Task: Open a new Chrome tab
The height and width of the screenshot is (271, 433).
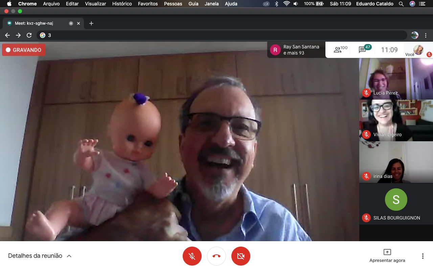Action: pyautogui.click(x=91, y=23)
